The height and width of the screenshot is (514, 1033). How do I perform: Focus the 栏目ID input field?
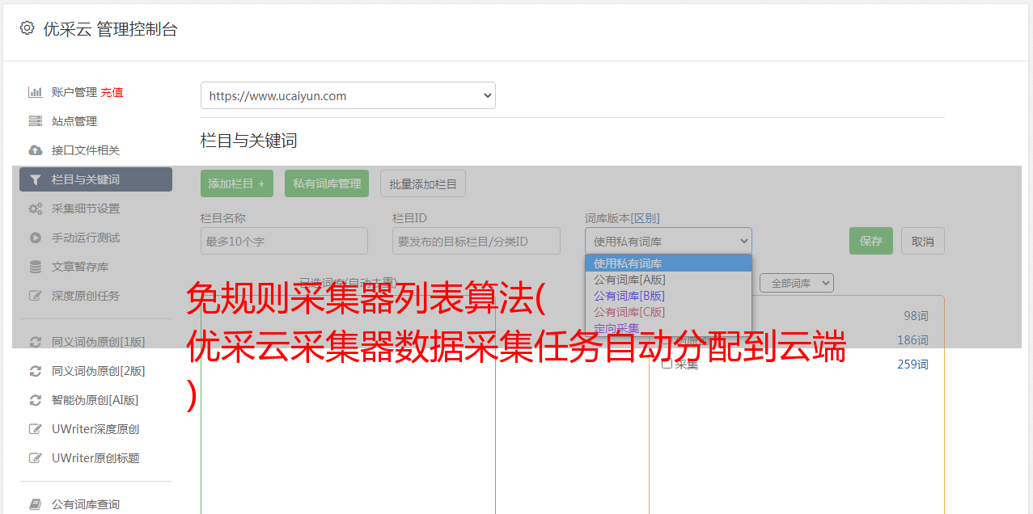point(476,241)
